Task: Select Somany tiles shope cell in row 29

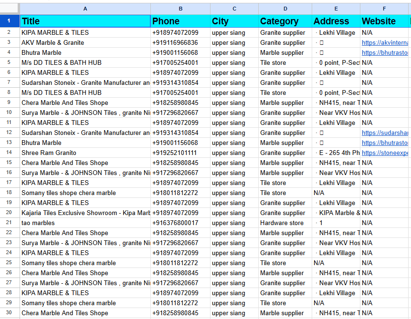Action: coord(85,303)
